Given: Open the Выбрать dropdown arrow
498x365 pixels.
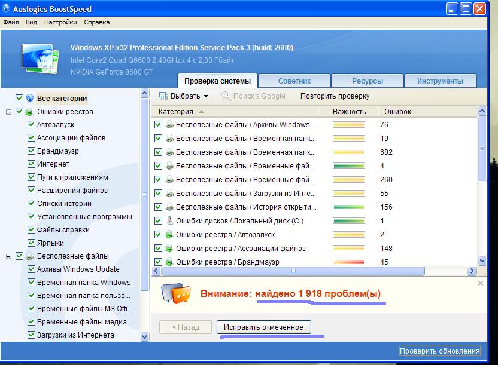Looking at the screenshot, I should (205, 96).
